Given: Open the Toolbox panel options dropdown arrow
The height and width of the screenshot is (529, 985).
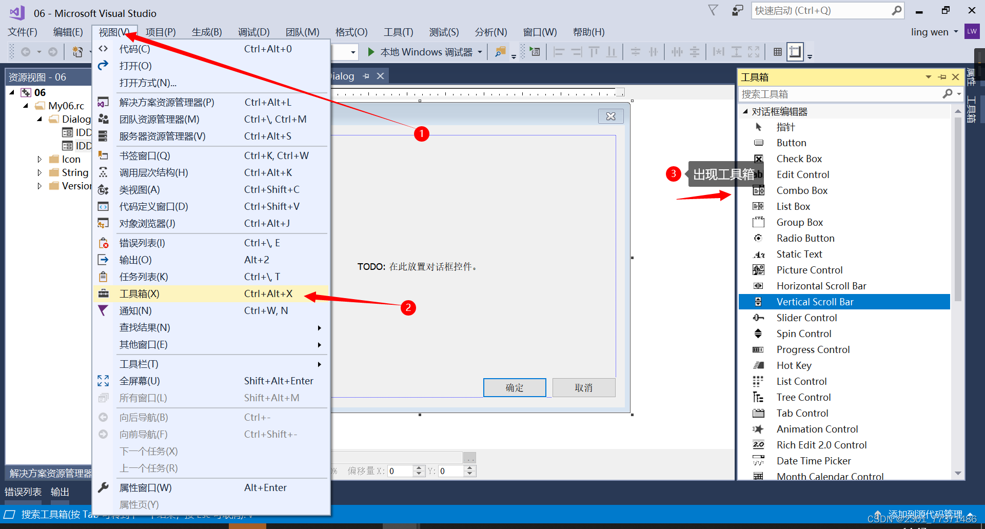Looking at the screenshot, I should [929, 76].
